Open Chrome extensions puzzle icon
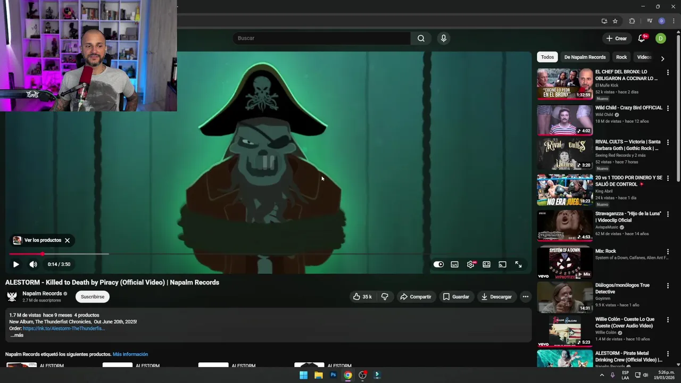Image resolution: width=681 pixels, height=383 pixels. tap(632, 21)
